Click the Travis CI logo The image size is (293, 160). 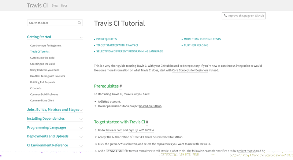click(x=37, y=5)
